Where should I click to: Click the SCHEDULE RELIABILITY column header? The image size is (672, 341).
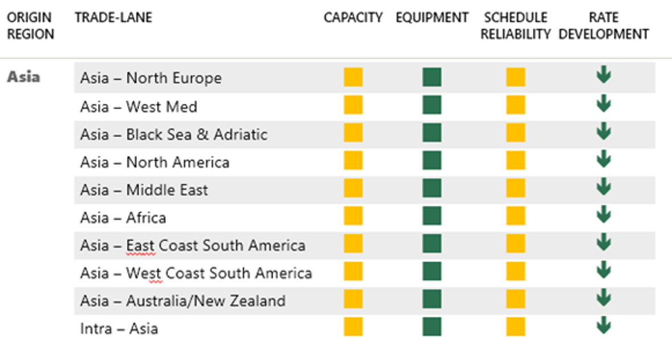coord(515,26)
